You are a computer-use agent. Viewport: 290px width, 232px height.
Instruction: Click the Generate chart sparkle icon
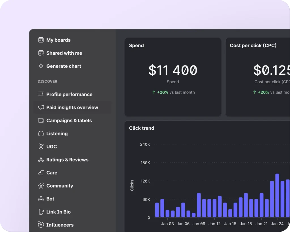point(41,66)
